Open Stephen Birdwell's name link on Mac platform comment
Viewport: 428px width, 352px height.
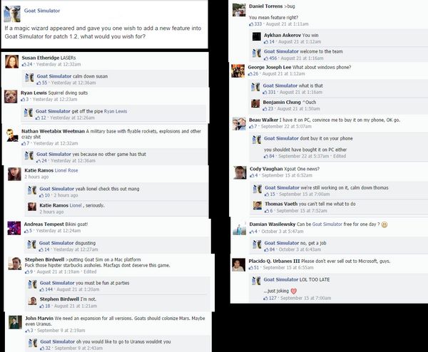coord(44,259)
